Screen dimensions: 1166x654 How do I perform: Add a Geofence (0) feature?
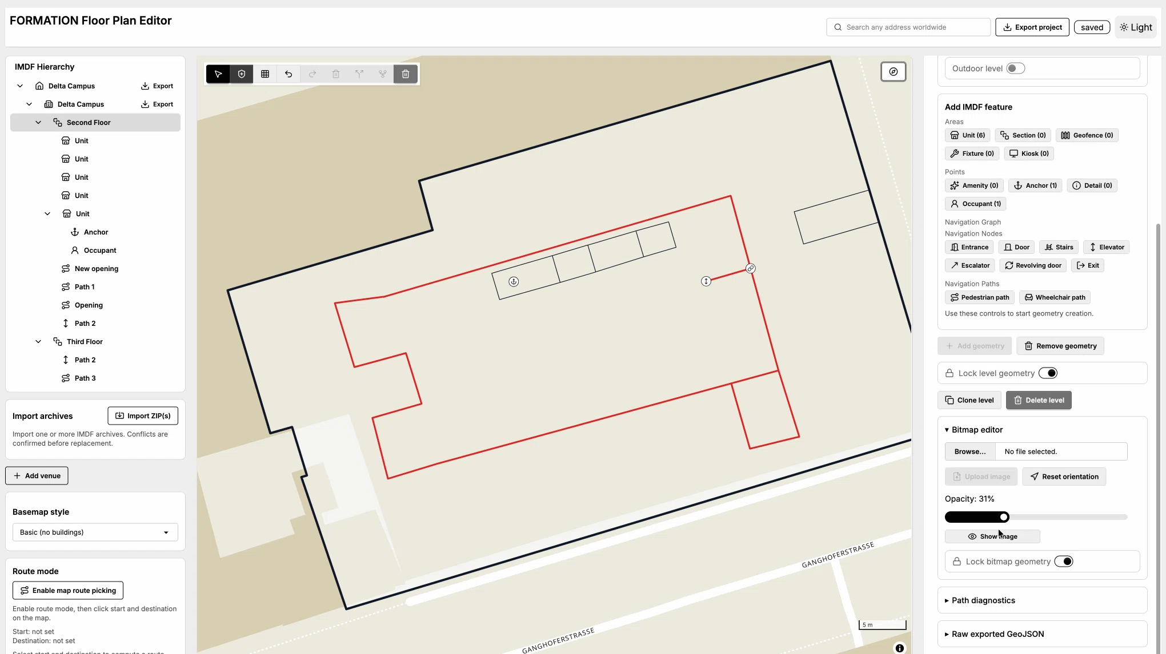(x=1087, y=135)
